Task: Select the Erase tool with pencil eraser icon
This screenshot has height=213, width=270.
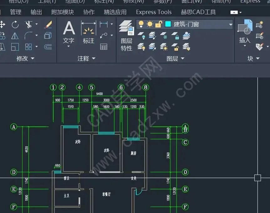Action: [48, 24]
